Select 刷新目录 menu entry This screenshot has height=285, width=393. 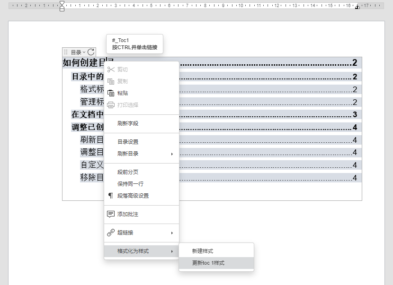pos(142,154)
